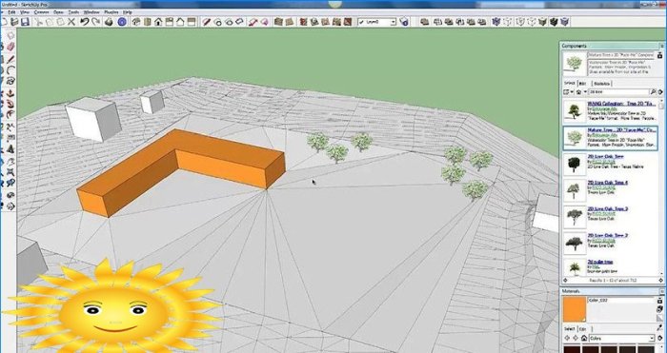Open the Plugins menu

[x=111, y=12]
